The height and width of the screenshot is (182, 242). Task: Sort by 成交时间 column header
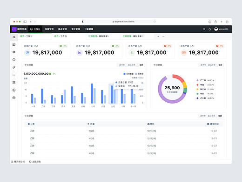tap(213, 124)
